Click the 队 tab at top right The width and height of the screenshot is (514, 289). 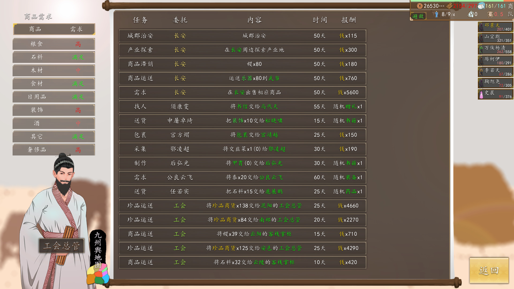click(x=511, y=14)
